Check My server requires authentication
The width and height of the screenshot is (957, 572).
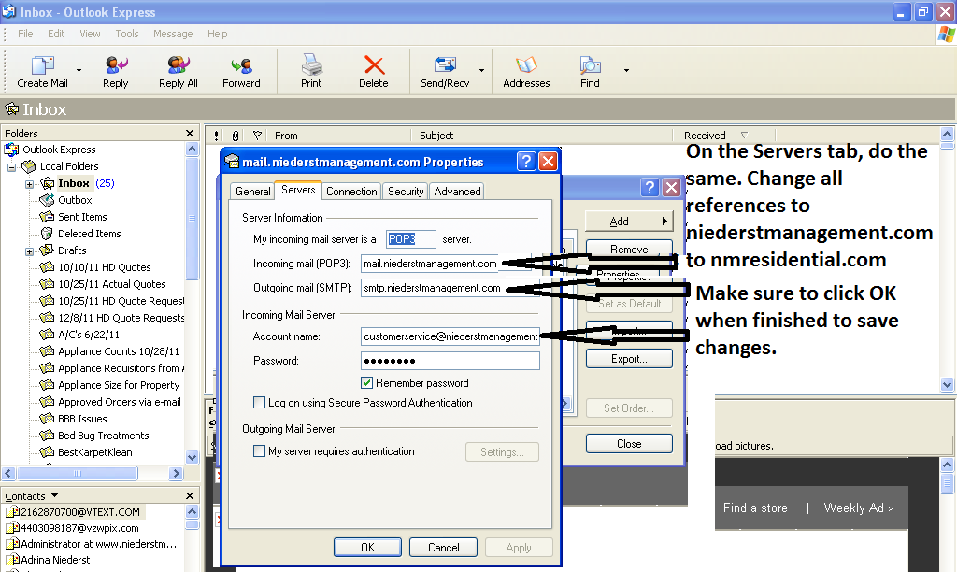pos(260,451)
